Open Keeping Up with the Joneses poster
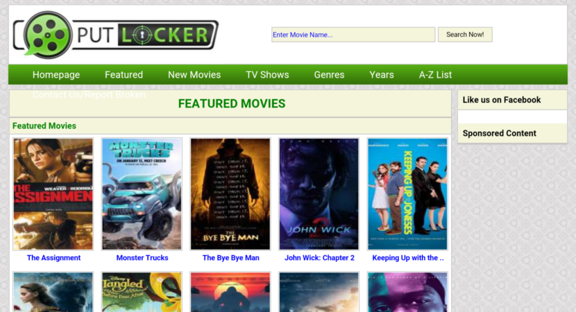Image resolution: width=576 pixels, height=312 pixels. click(408, 194)
